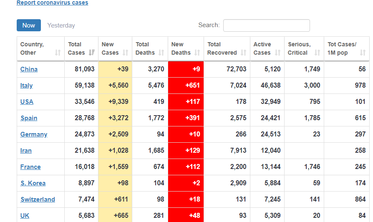The image size is (373, 222).
Task: Sort by Country column sort icon
Action: [58, 53]
